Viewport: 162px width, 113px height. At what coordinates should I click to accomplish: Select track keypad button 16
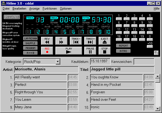click(x=119, y=39)
